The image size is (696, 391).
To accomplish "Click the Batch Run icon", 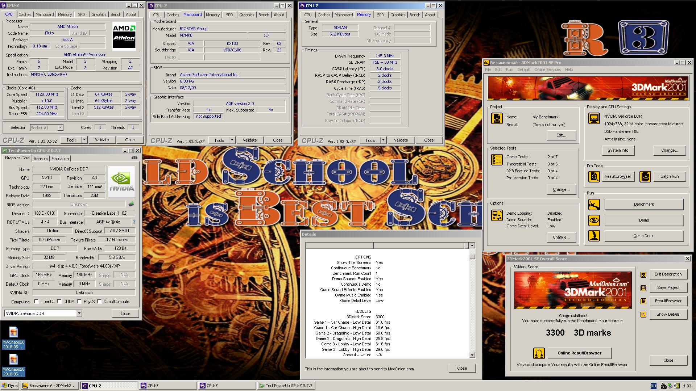I will [645, 177].
